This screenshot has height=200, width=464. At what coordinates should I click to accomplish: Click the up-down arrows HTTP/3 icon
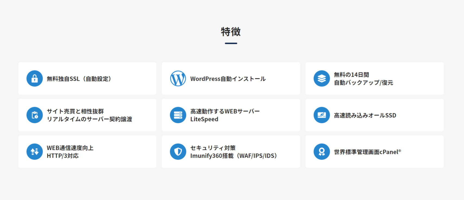[35, 152]
